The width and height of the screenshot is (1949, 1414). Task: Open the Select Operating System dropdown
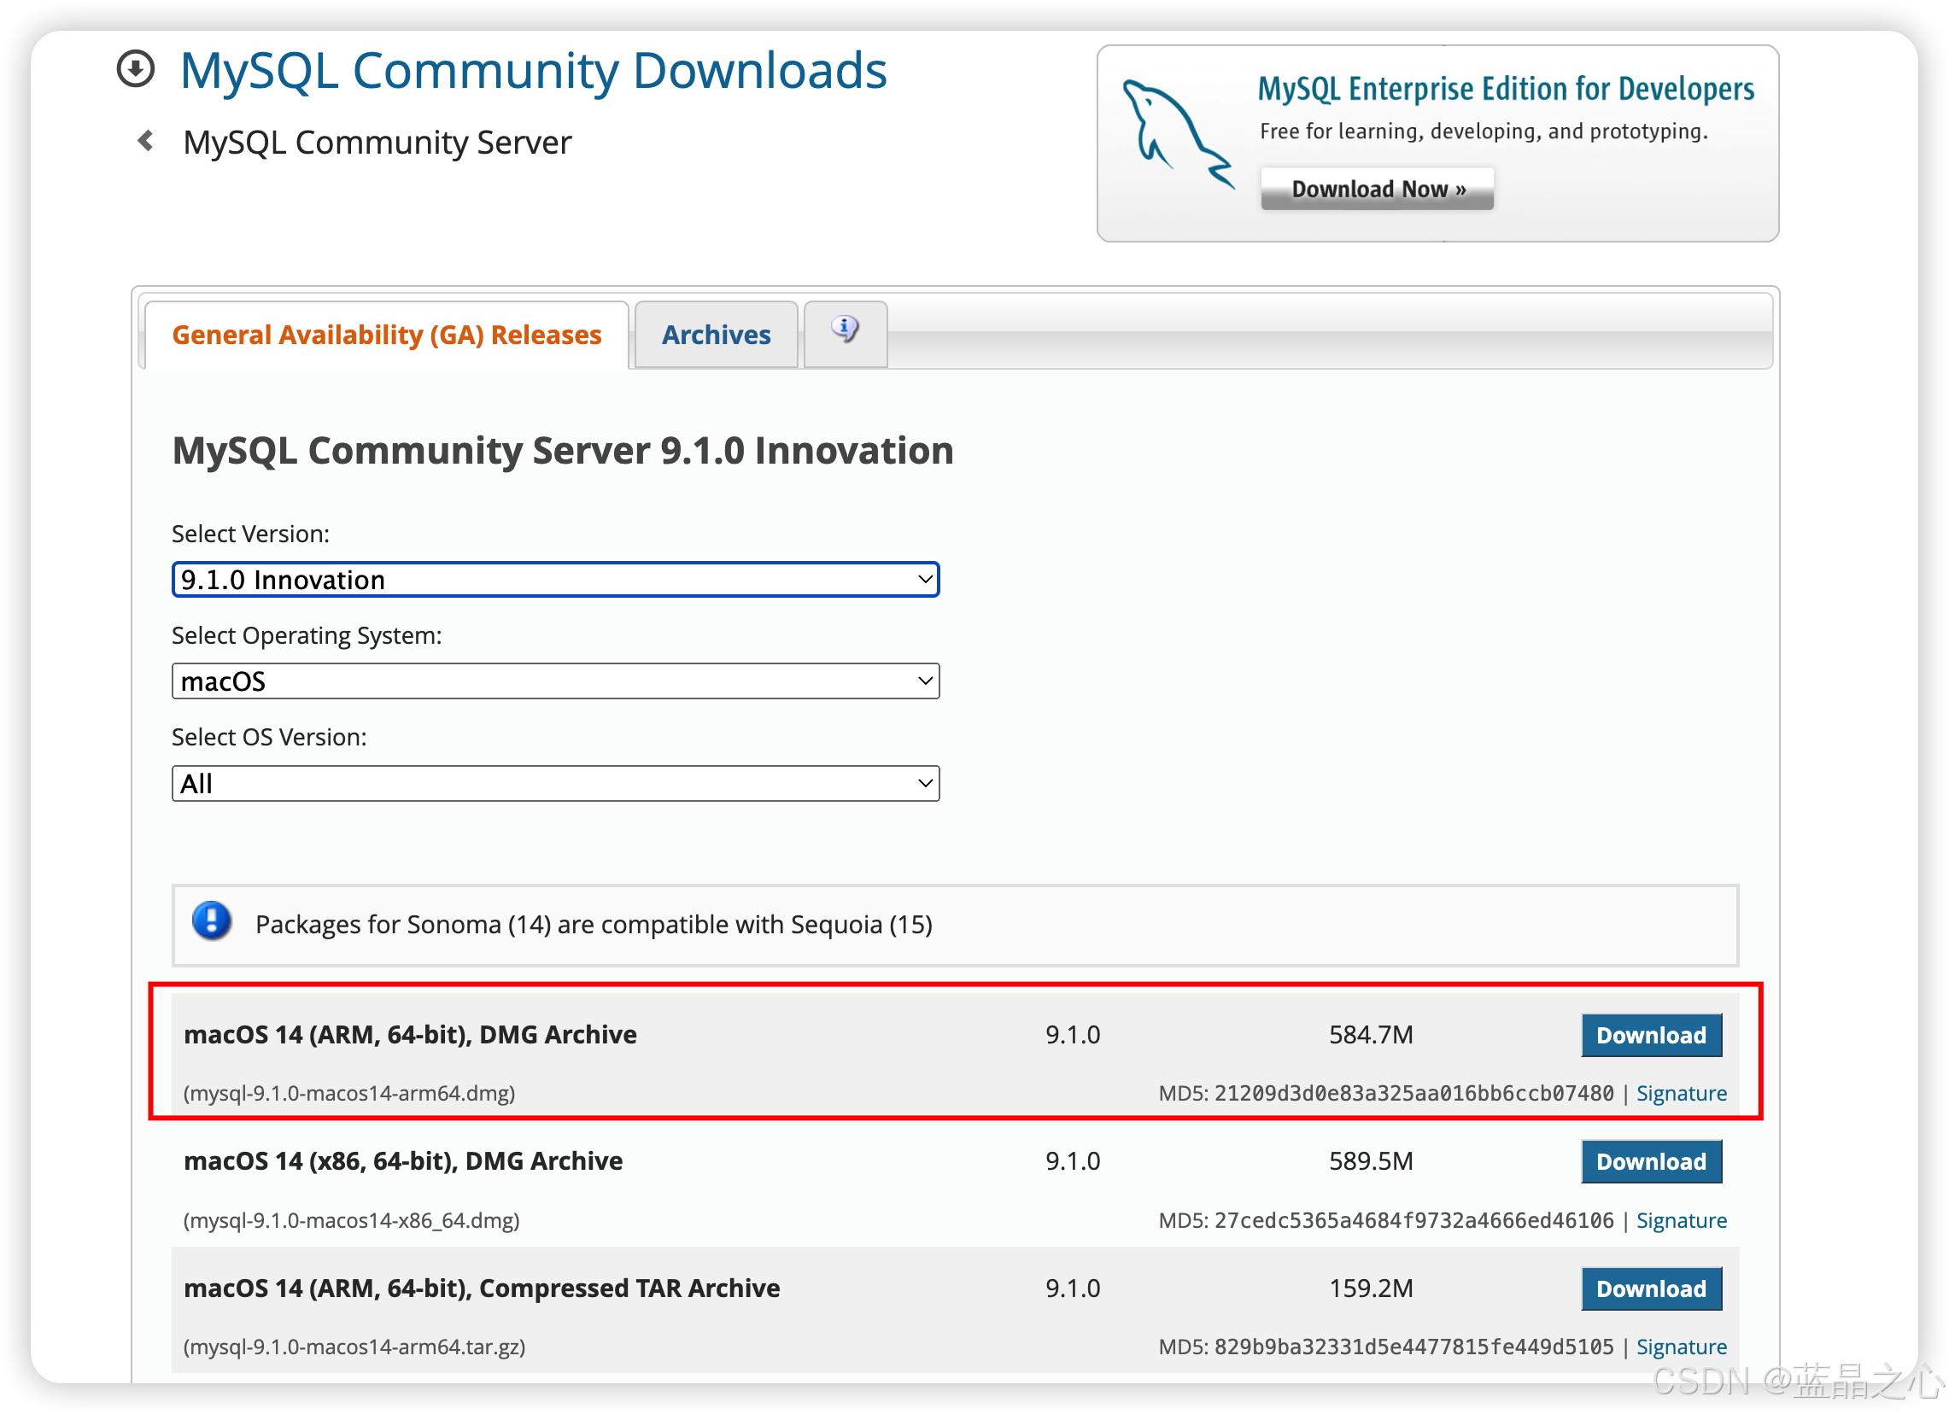pos(555,681)
